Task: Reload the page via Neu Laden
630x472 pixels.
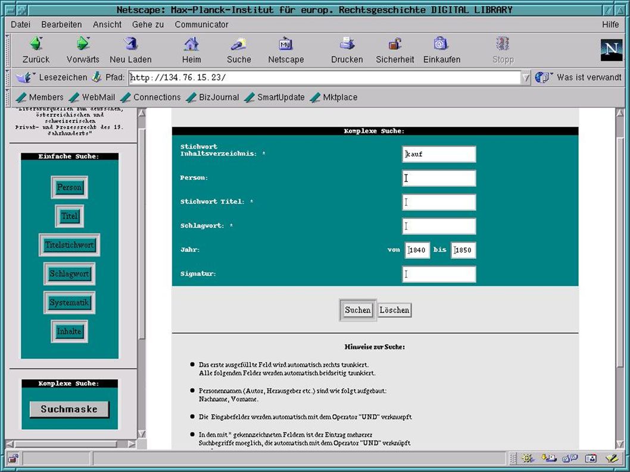Action: click(x=130, y=43)
